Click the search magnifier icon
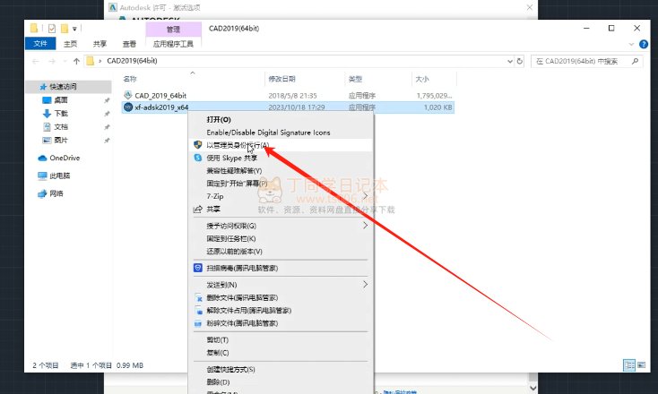This screenshot has height=394, width=658. pyautogui.click(x=635, y=61)
